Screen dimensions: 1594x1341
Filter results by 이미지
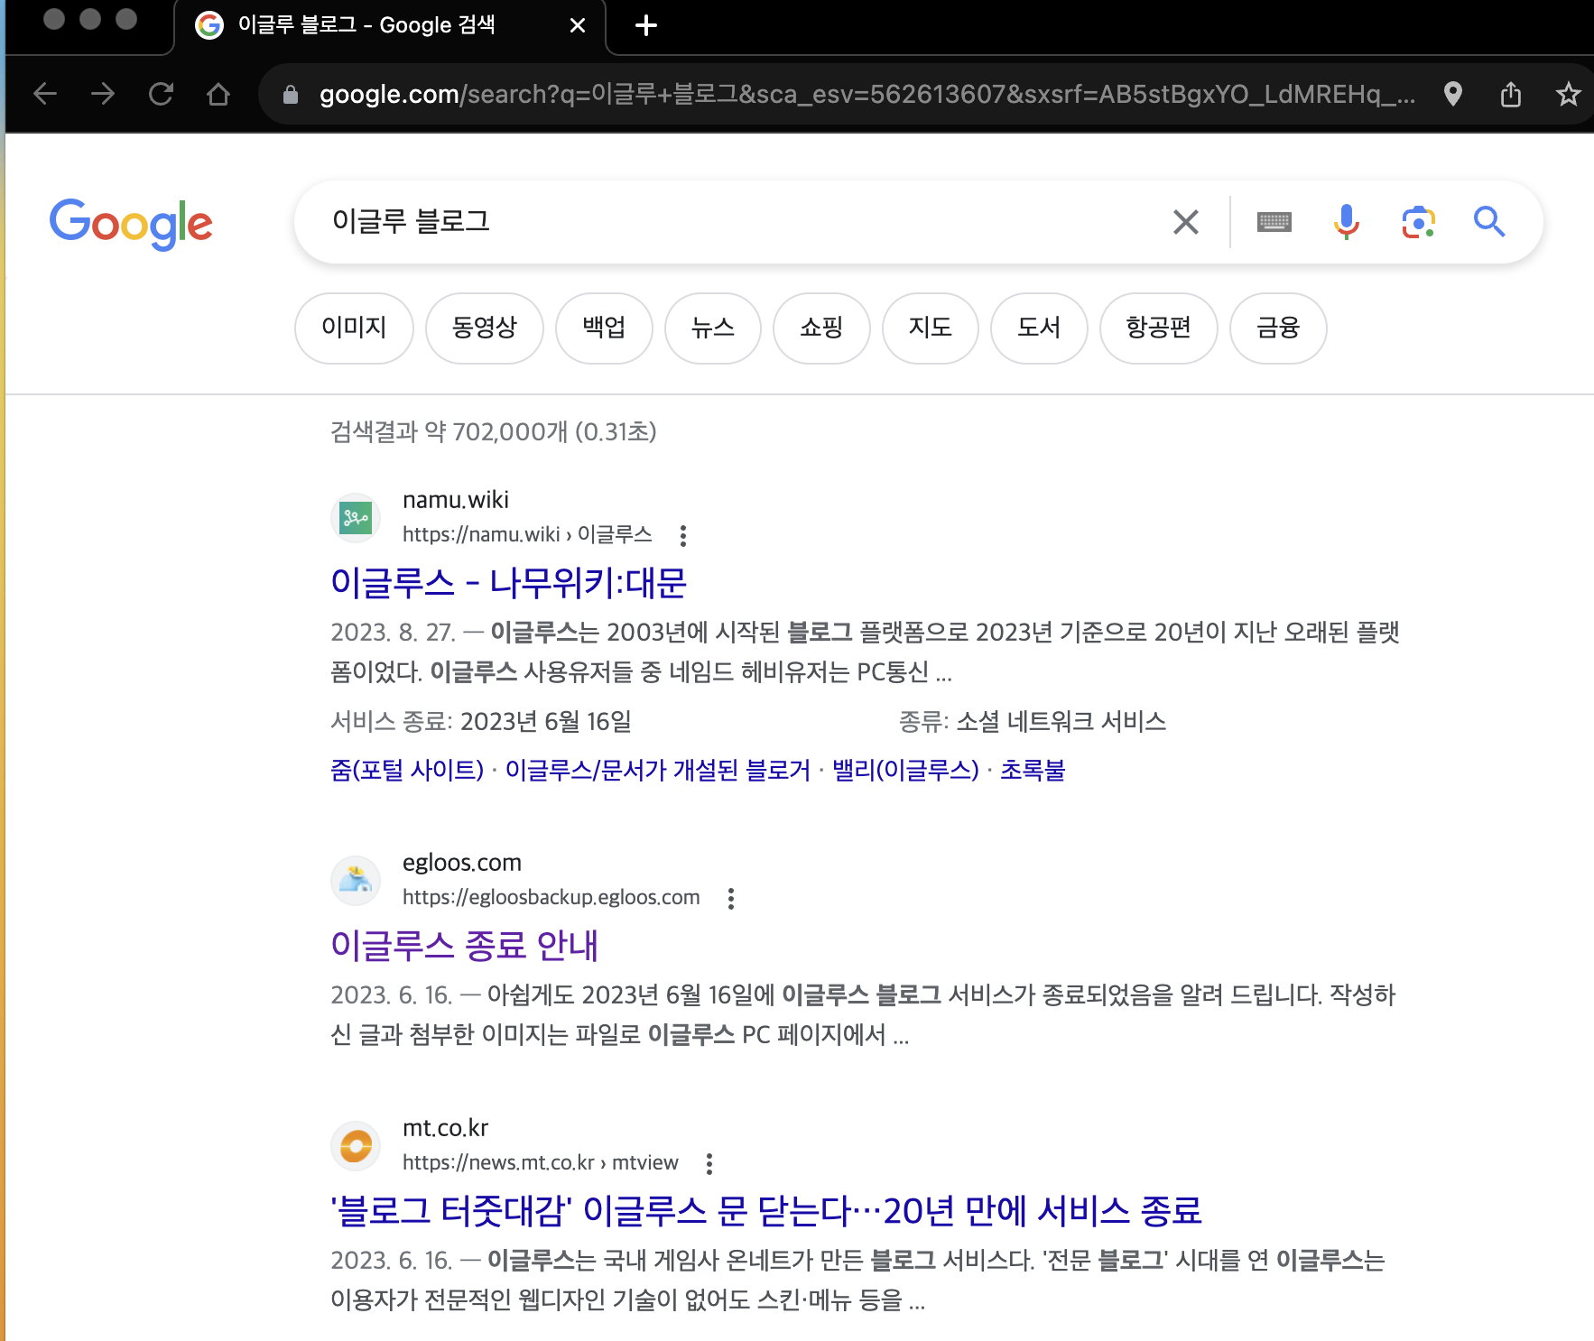[354, 328]
